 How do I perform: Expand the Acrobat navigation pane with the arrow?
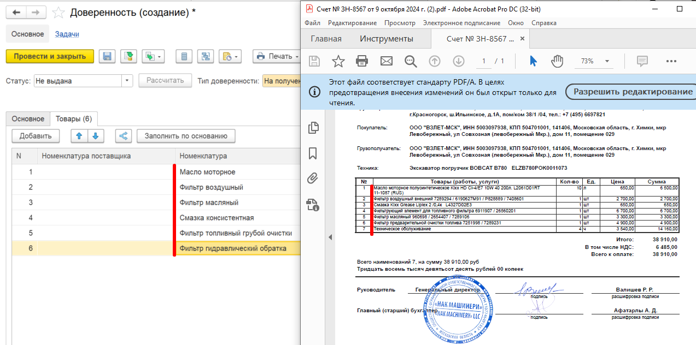coord(330,237)
